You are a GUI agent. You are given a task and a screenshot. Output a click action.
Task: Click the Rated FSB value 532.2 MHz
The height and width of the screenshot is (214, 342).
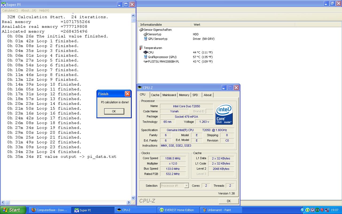[x=173, y=174]
